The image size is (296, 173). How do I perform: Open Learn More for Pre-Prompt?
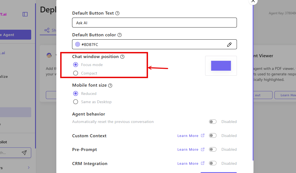(x=188, y=149)
